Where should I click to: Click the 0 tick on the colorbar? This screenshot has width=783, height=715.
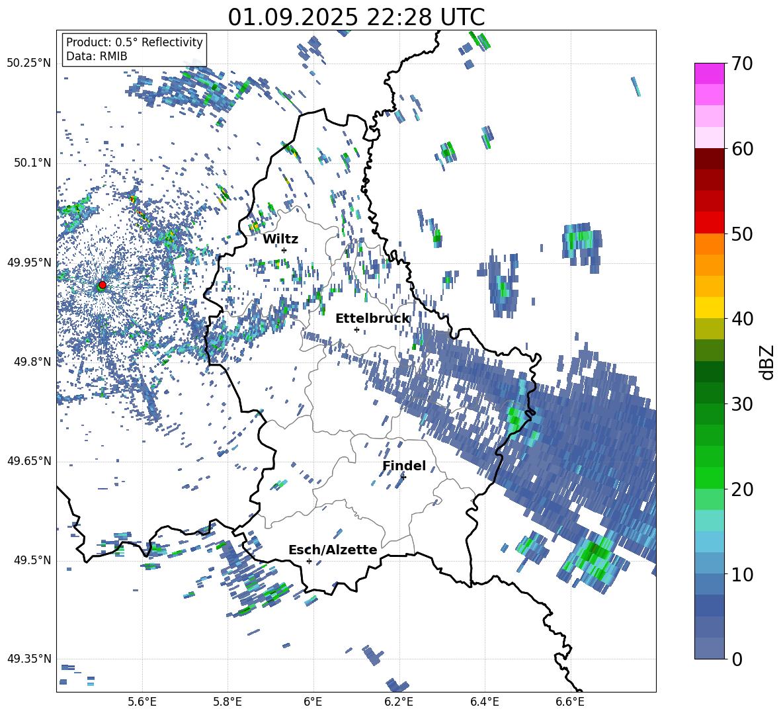(x=737, y=659)
